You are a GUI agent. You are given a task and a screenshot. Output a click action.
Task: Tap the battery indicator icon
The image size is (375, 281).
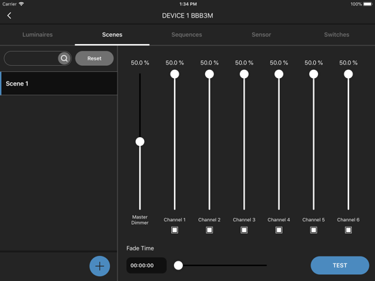(368, 4)
